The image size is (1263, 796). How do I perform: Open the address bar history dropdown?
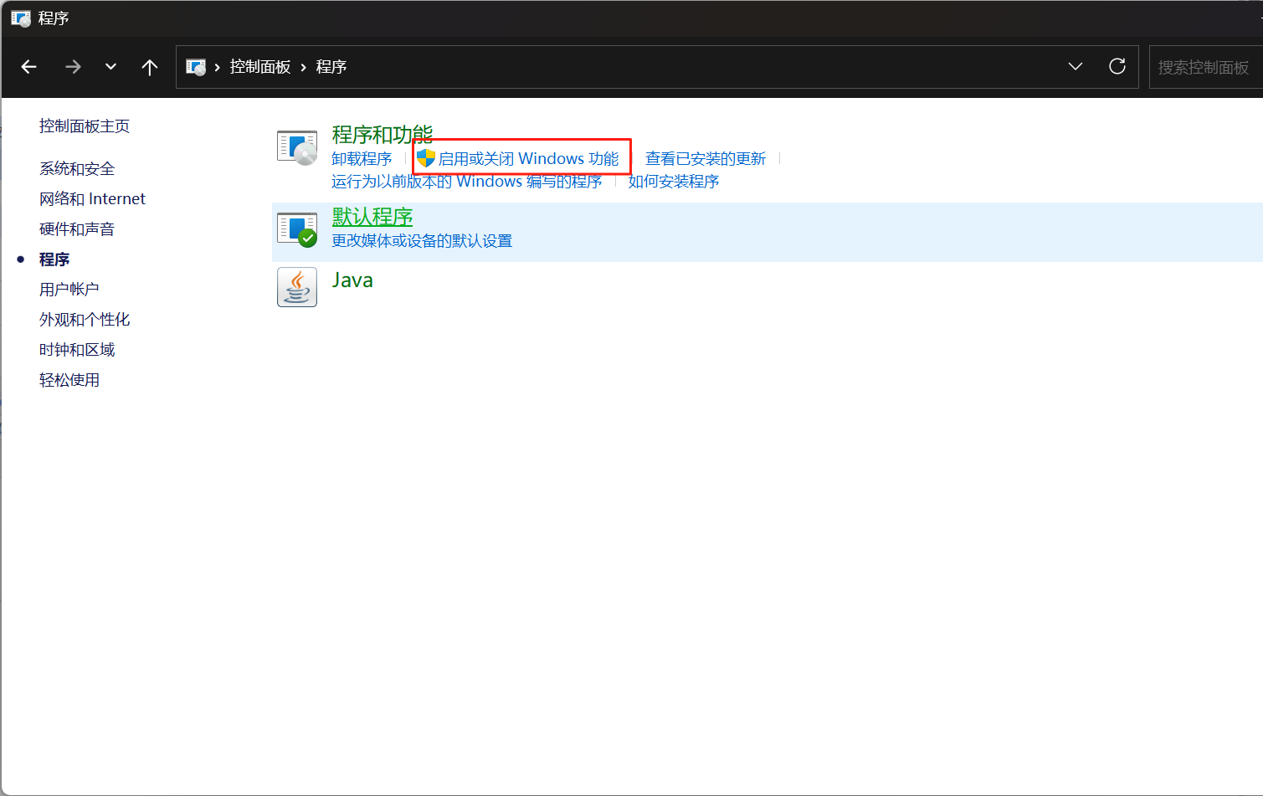click(1076, 67)
